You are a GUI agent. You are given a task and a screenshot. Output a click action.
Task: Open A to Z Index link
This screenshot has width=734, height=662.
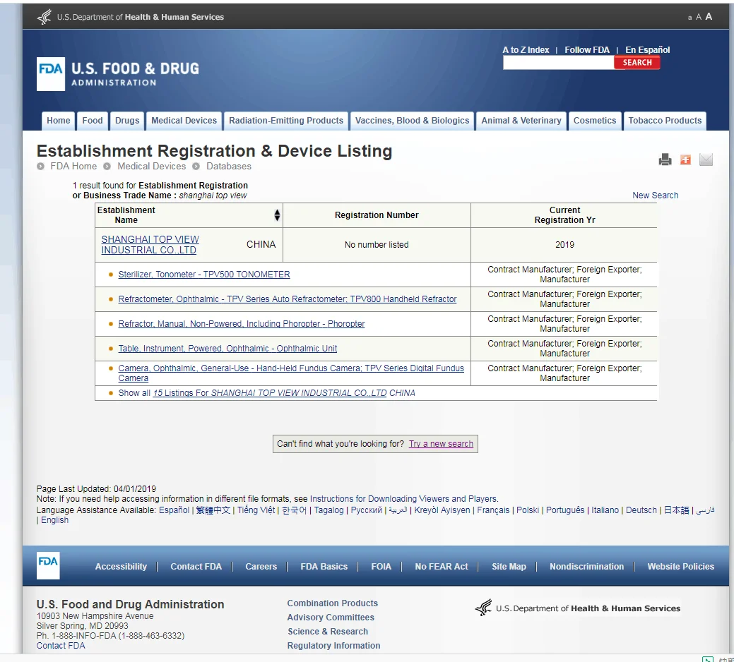point(526,50)
